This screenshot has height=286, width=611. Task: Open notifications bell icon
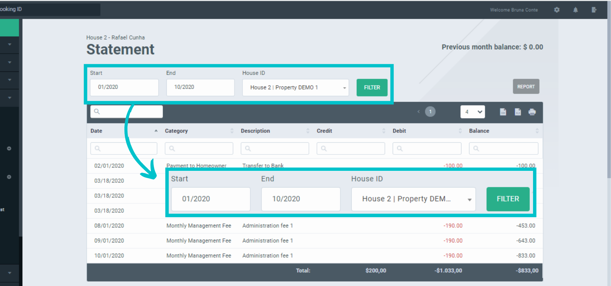[x=575, y=10]
